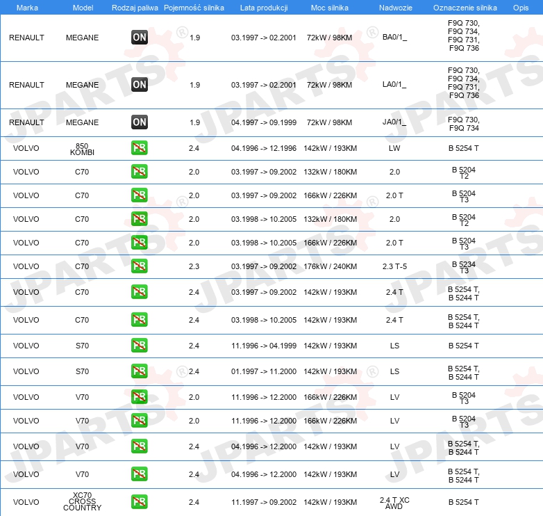543x516 pixels.
Task: Select the 'LA0/1_' body cell
Action: tap(395, 84)
